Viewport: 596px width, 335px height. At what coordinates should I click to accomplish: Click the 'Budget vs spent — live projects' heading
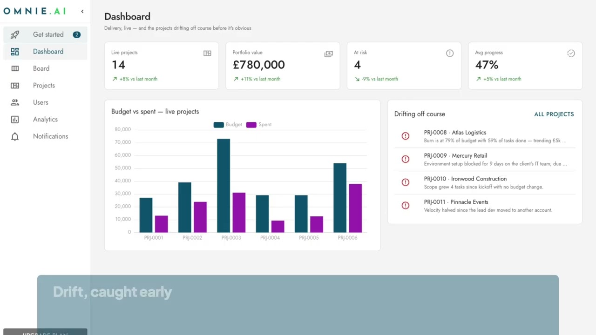pos(155,112)
